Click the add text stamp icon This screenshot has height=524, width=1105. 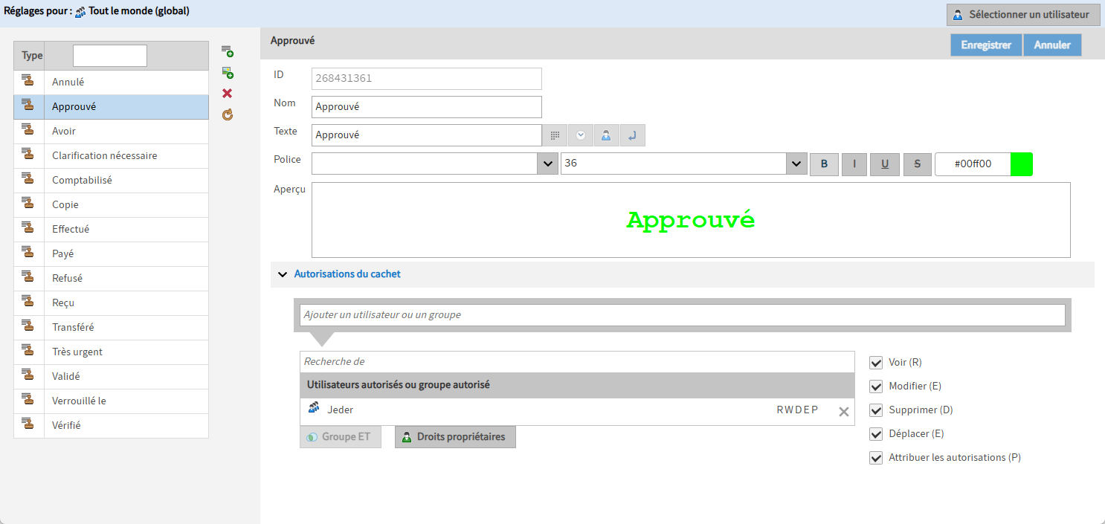[x=228, y=51]
